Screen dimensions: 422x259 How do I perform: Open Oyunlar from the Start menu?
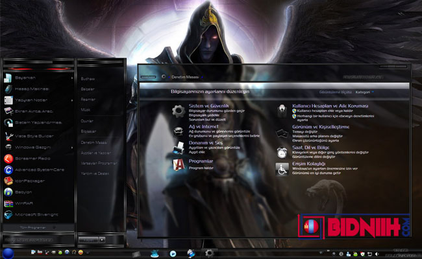click(87, 121)
